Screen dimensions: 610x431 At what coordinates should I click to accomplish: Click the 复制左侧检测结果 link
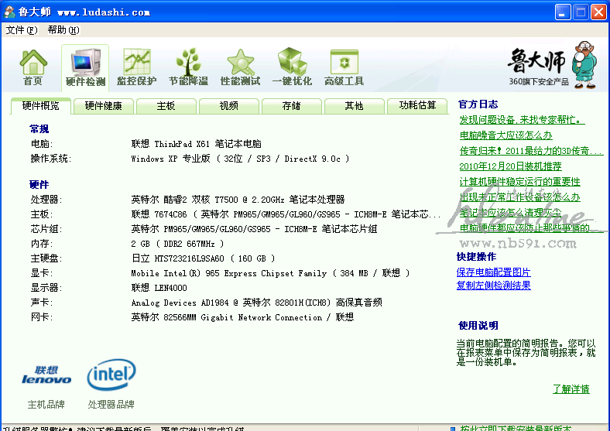[493, 286]
